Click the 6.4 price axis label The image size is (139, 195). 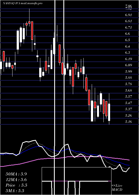tap(128, 47)
